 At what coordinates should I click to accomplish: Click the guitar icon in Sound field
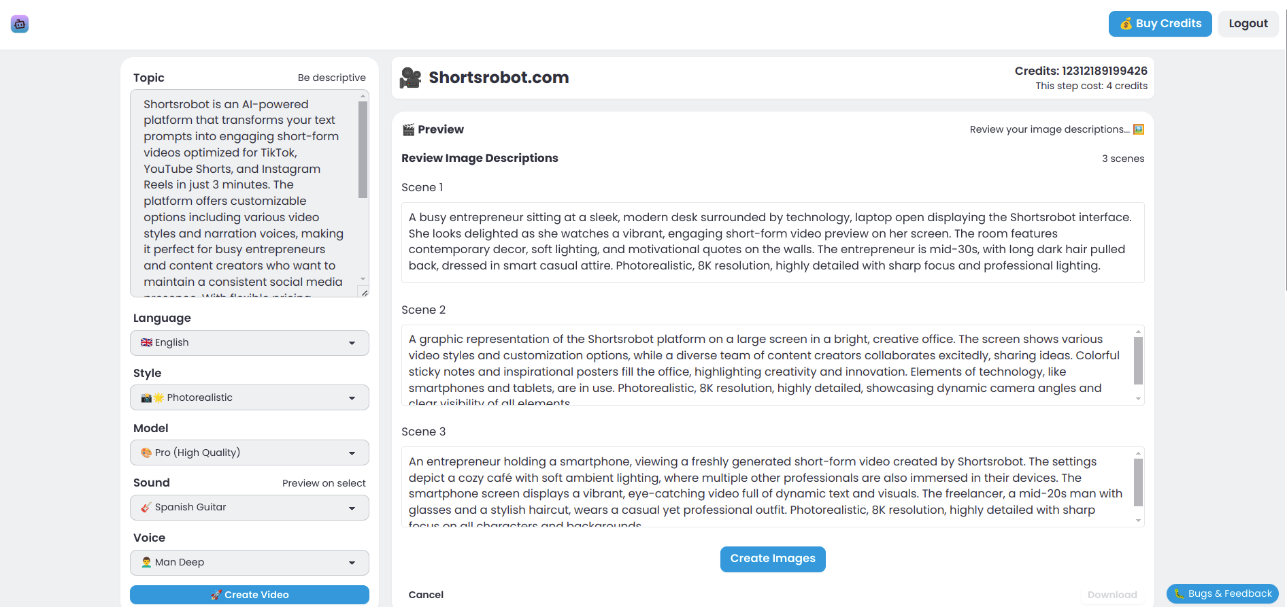click(146, 508)
